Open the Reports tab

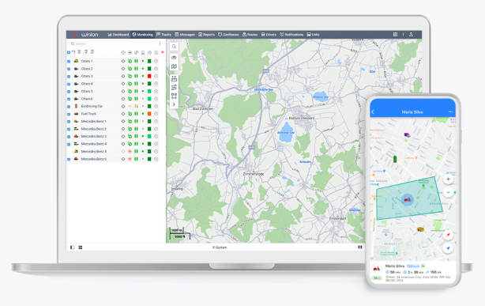(207, 34)
